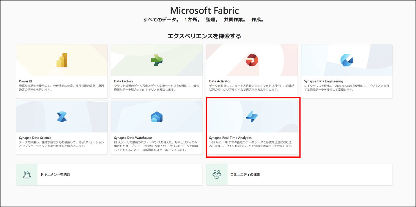The height and width of the screenshot is (207, 416).
Task: Open the Data Factory card title
Action: pyautogui.click(x=124, y=81)
